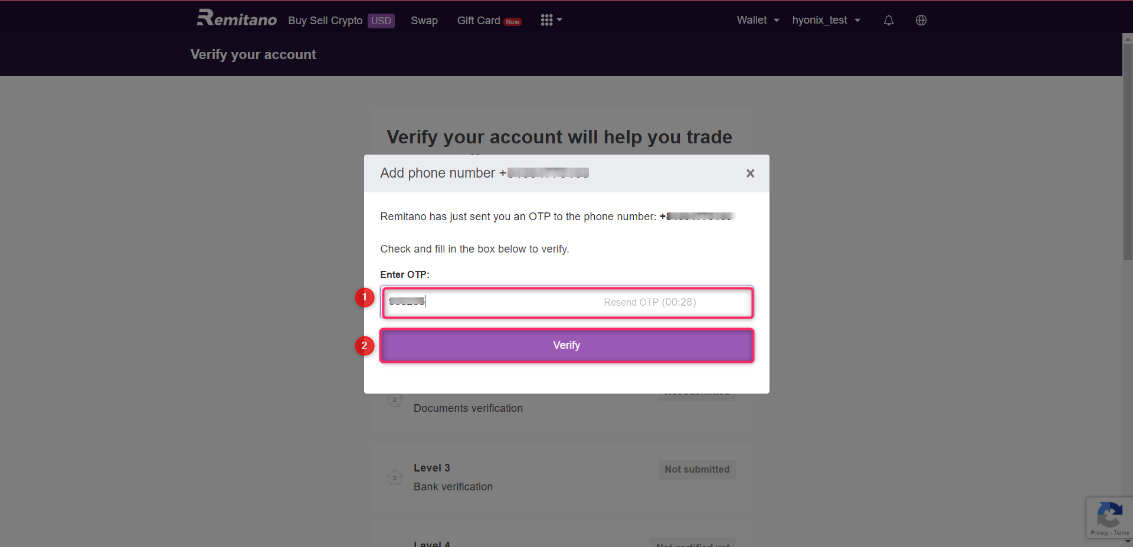Click the USD currency badge
The image size is (1133, 547).
tap(381, 21)
